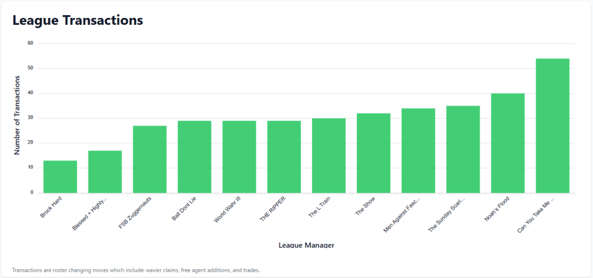Click the 60 y-axis tick label
Viewport: 593px width, 278px height.
coord(31,43)
